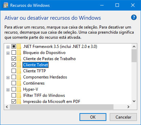Select the Cliente de Pastas de Trabalho item
Viewport: 141px width, 125px height.
click(x=49, y=59)
